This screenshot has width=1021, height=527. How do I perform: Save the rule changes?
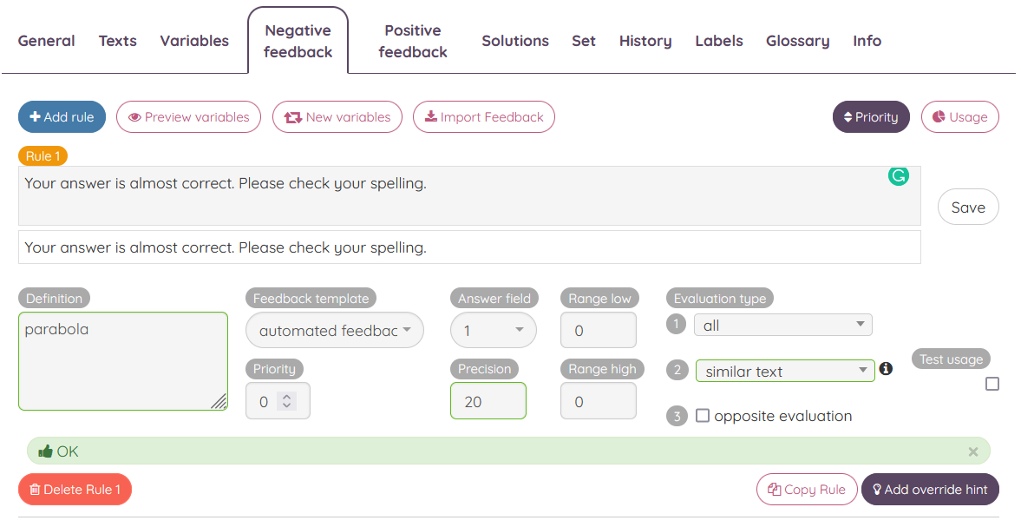coord(968,207)
